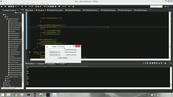Open File Explorer from the taskbar
Image resolution: width=173 pixels, height=97 pixels.
(x=9, y=95)
